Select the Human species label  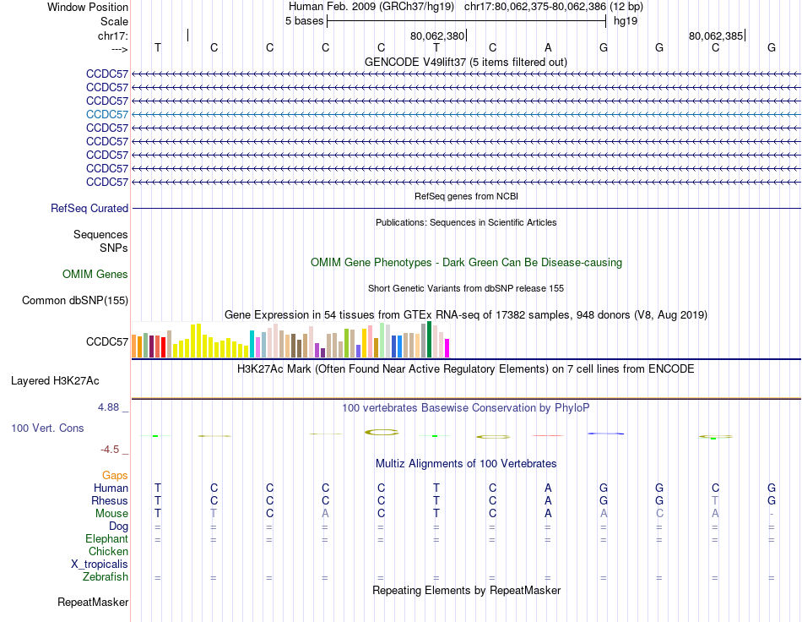click(111, 488)
